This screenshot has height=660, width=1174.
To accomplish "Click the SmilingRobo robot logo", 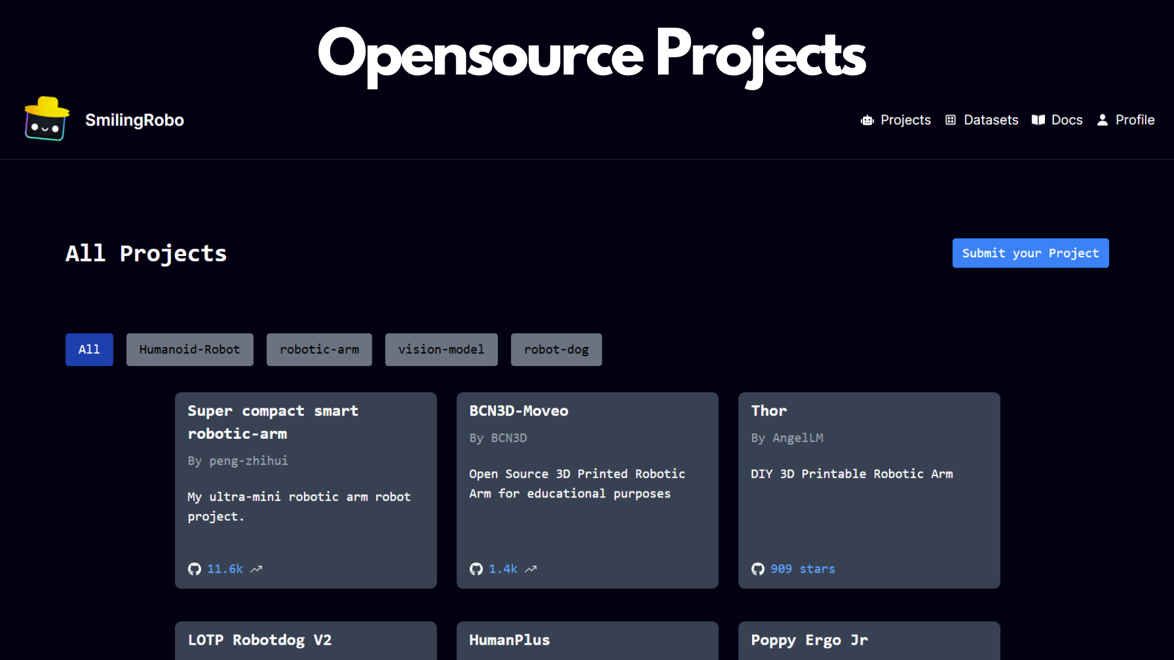I will click(x=47, y=119).
